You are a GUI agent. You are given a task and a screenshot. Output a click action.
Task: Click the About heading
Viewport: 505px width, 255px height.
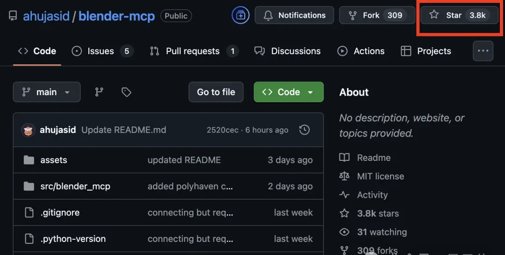[x=353, y=92]
